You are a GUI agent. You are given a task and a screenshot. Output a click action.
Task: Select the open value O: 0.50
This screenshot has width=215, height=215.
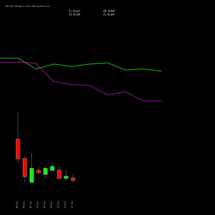(74, 15)
